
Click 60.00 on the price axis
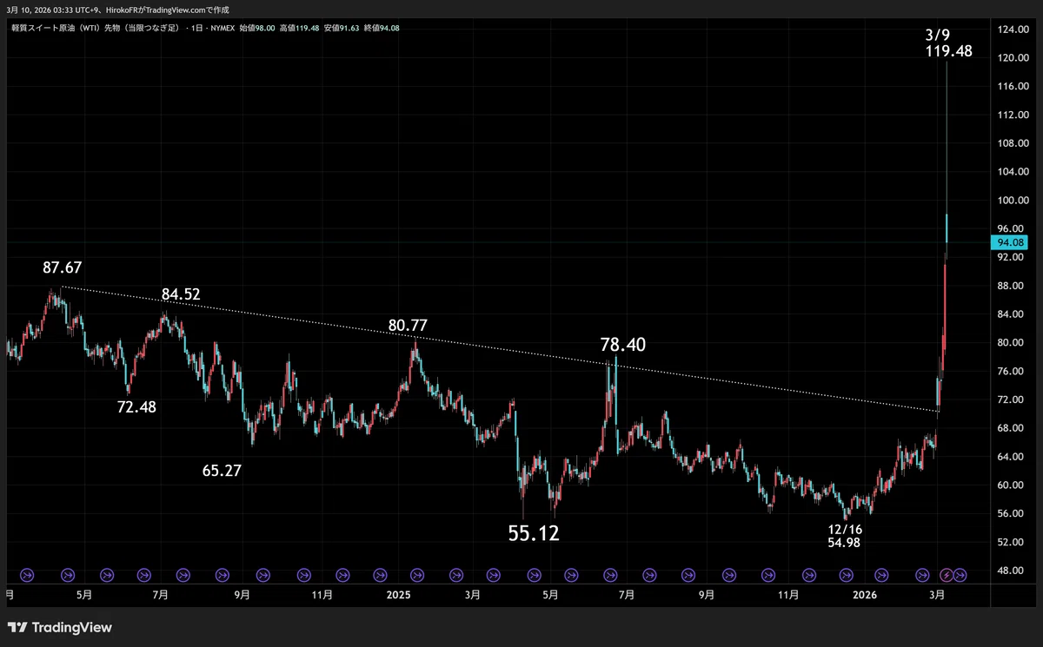(1010, 485)
